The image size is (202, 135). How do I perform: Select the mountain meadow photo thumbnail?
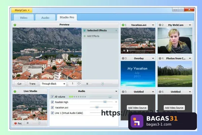coord(175,74)
